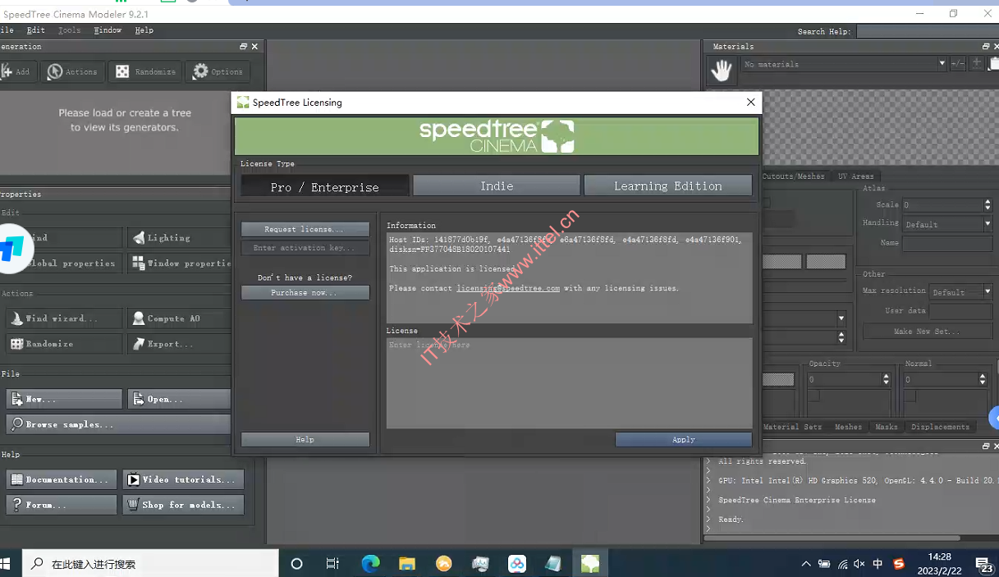Switch to the Cutouts/Meshes tab
The width and height of the screenshot is (999, 577).
click(x=794, y=176)
